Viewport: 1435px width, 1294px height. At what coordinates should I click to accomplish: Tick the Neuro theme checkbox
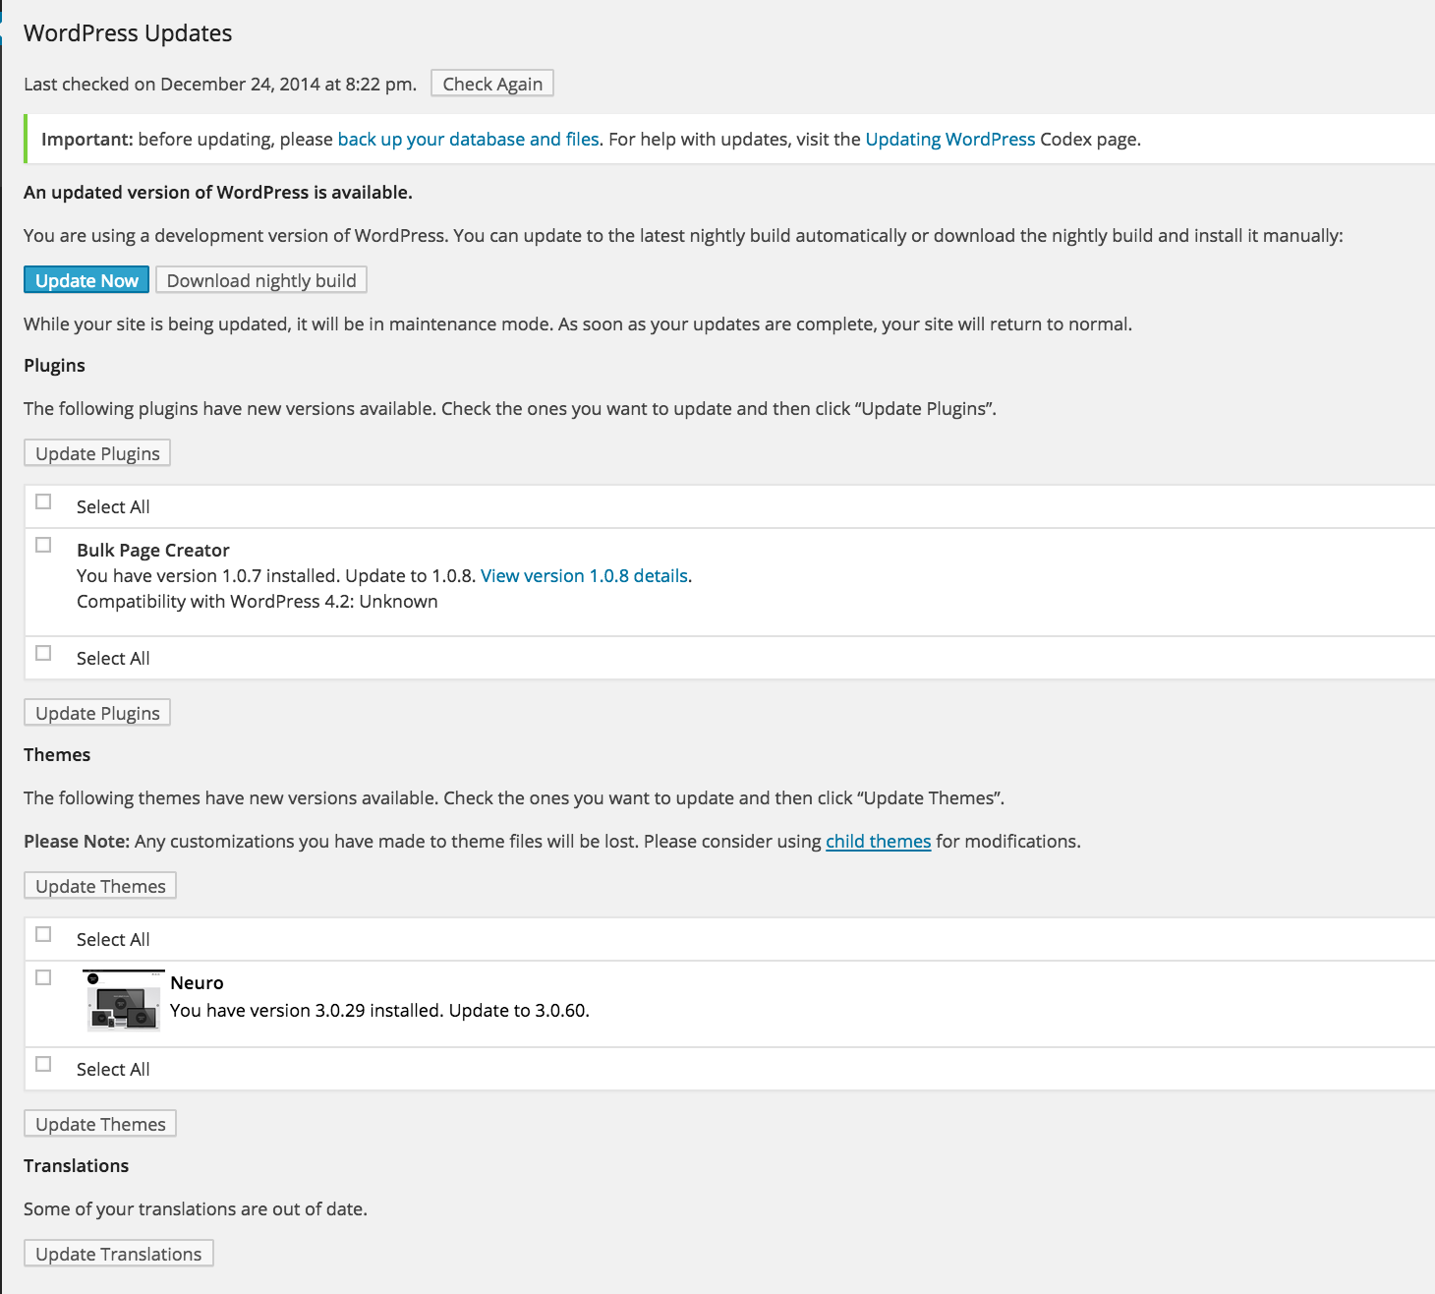pos(43,977)
